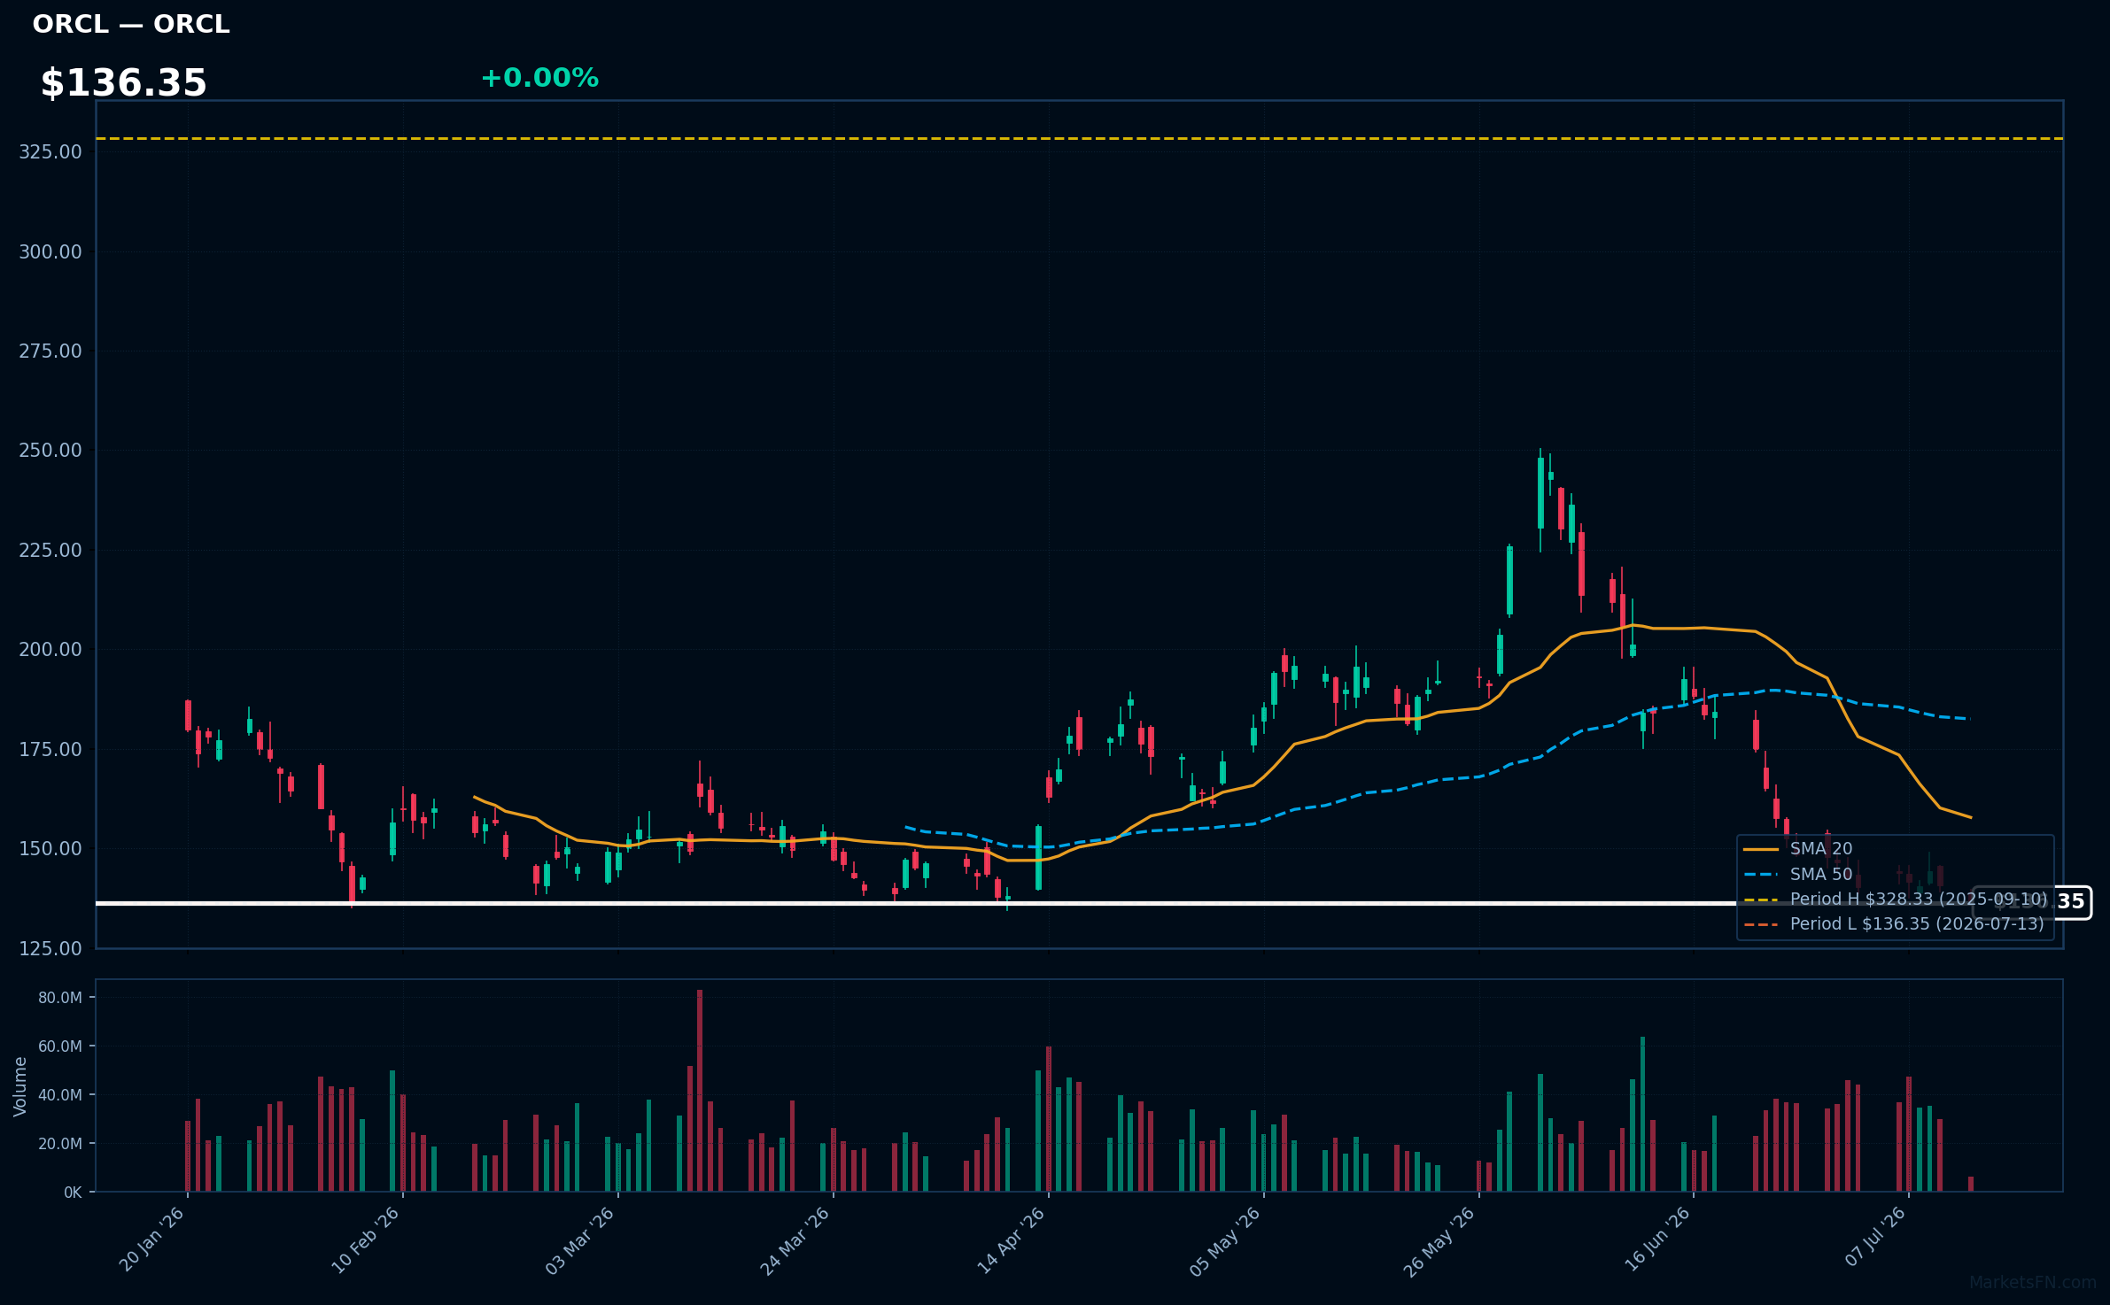Click the 125.00 price axis label
This screenshot has height=1305, width=2110.
(50, 948)
